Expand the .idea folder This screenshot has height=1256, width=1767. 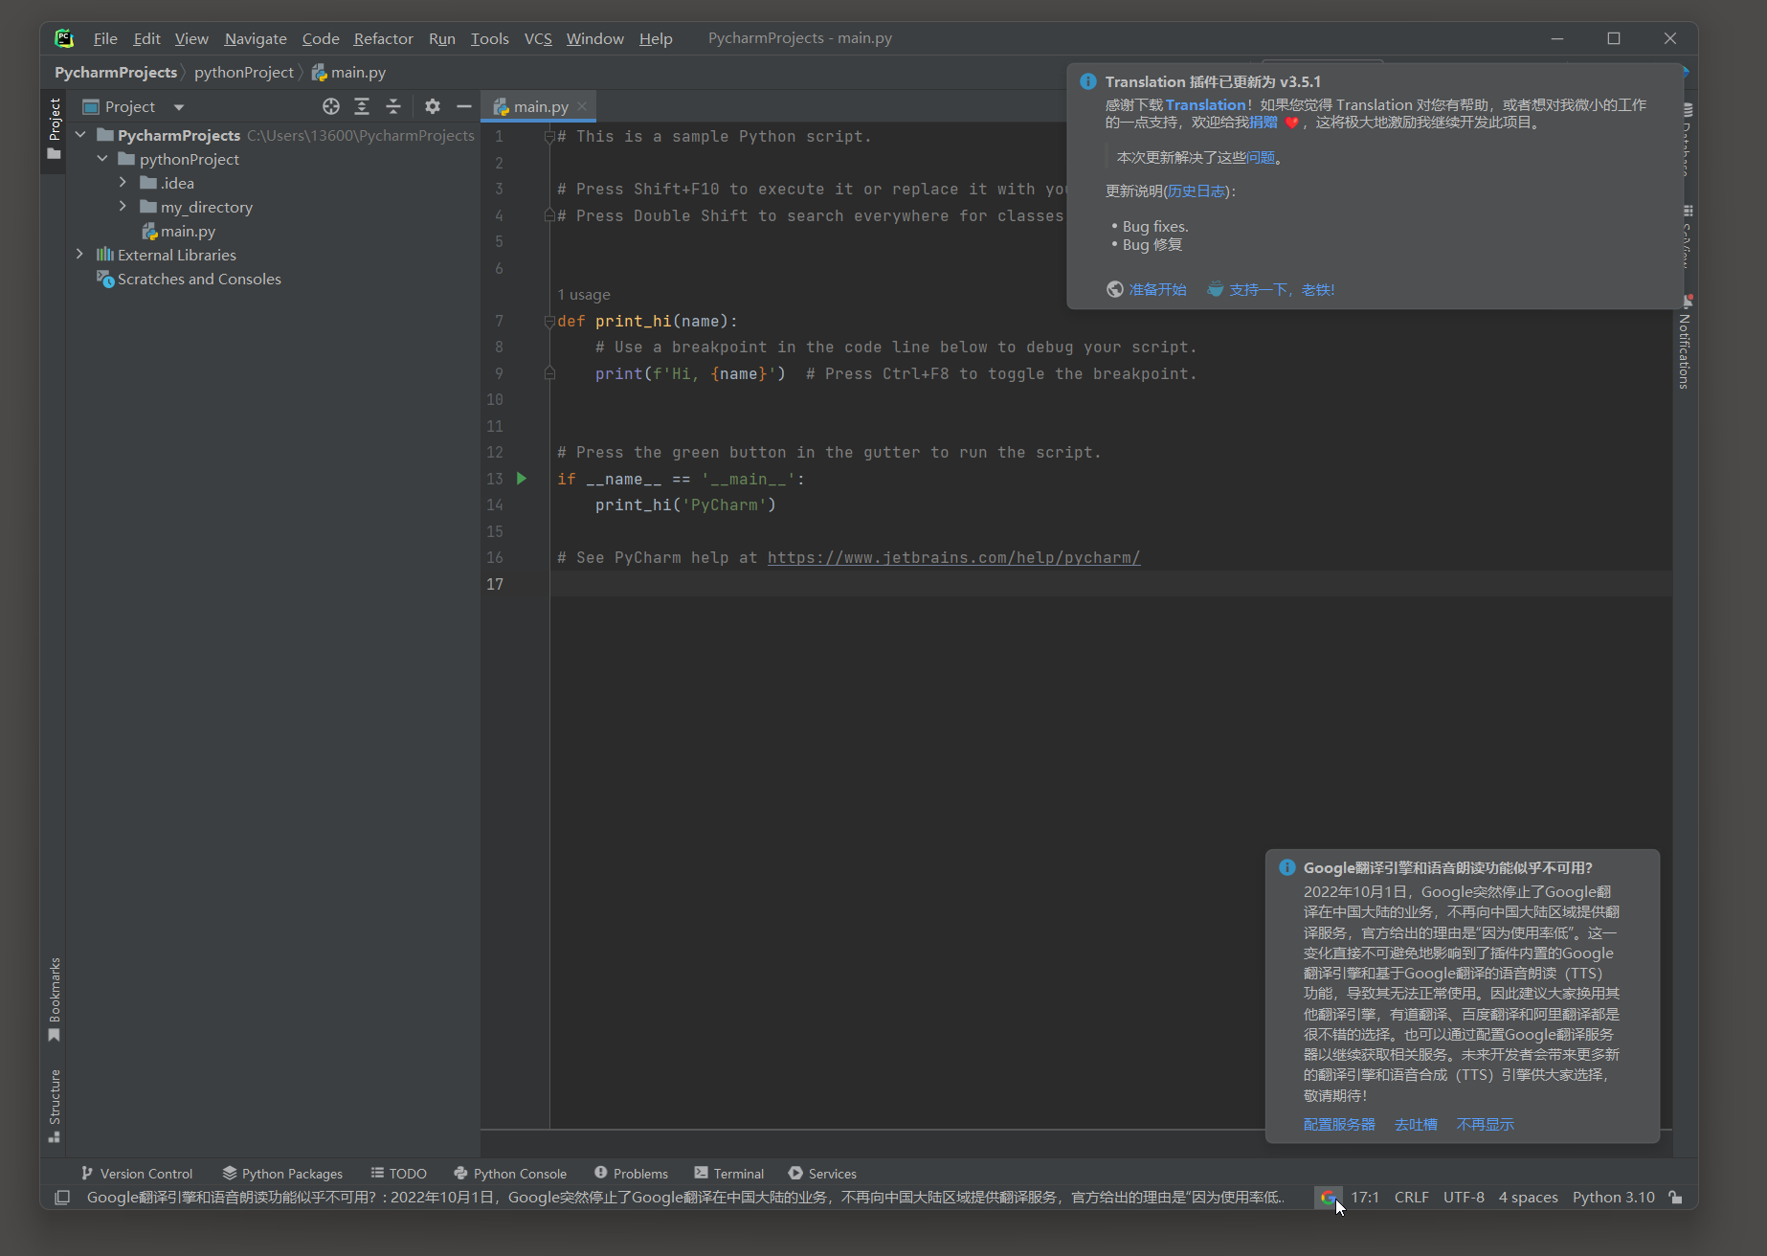(x=123, y=183)
